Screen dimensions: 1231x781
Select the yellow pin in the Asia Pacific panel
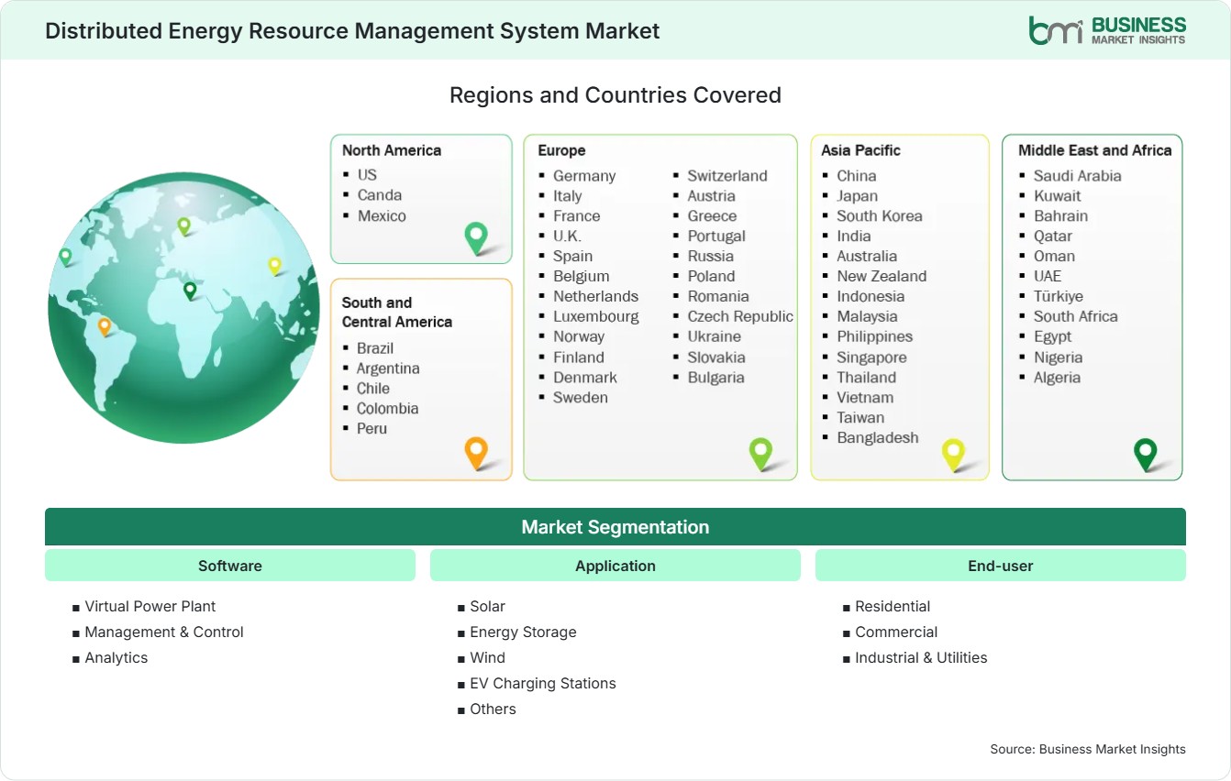[954, 454]
